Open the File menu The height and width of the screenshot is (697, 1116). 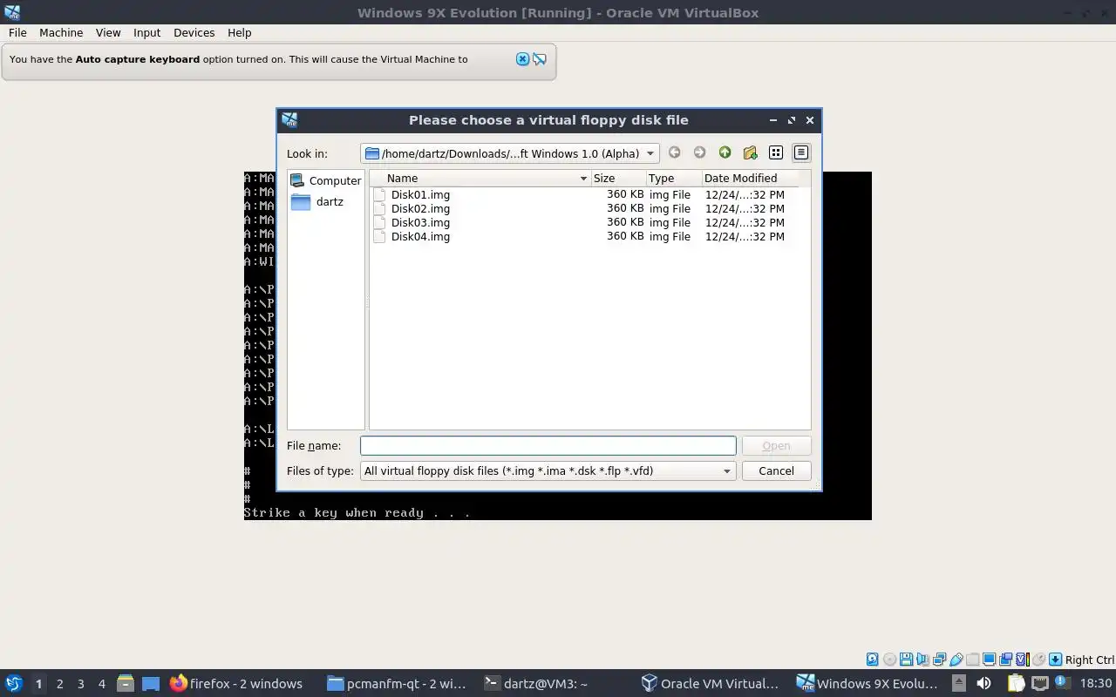[x=17, y=32]
